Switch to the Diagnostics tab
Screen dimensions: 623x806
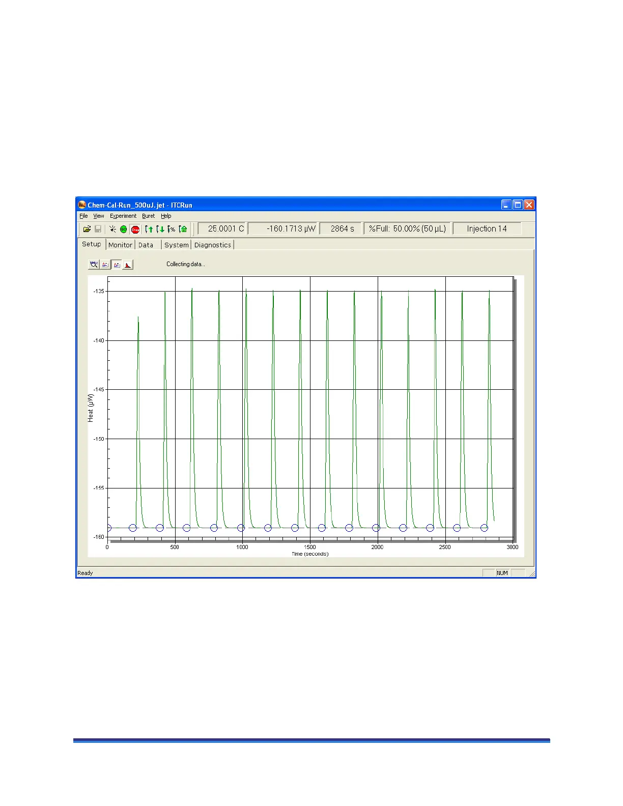(213, 245)
